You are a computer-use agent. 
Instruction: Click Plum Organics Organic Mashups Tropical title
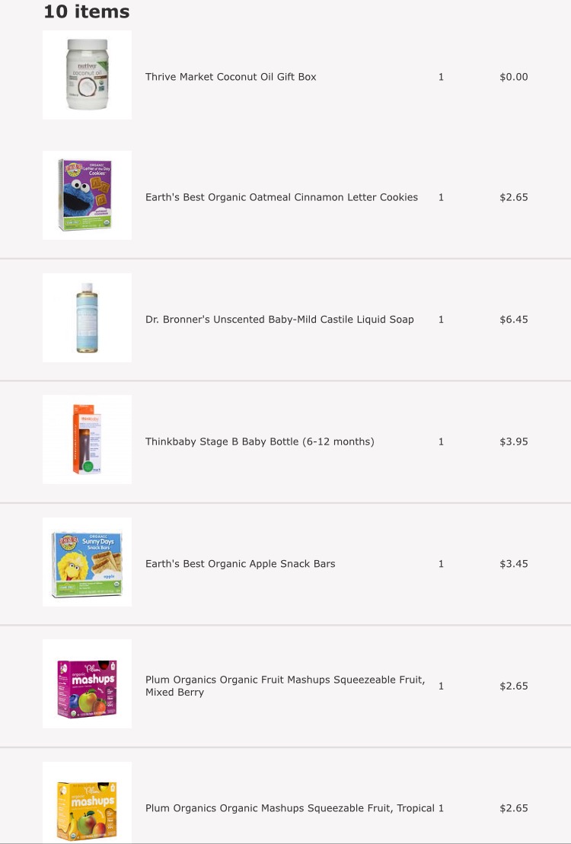coord(289,808)
